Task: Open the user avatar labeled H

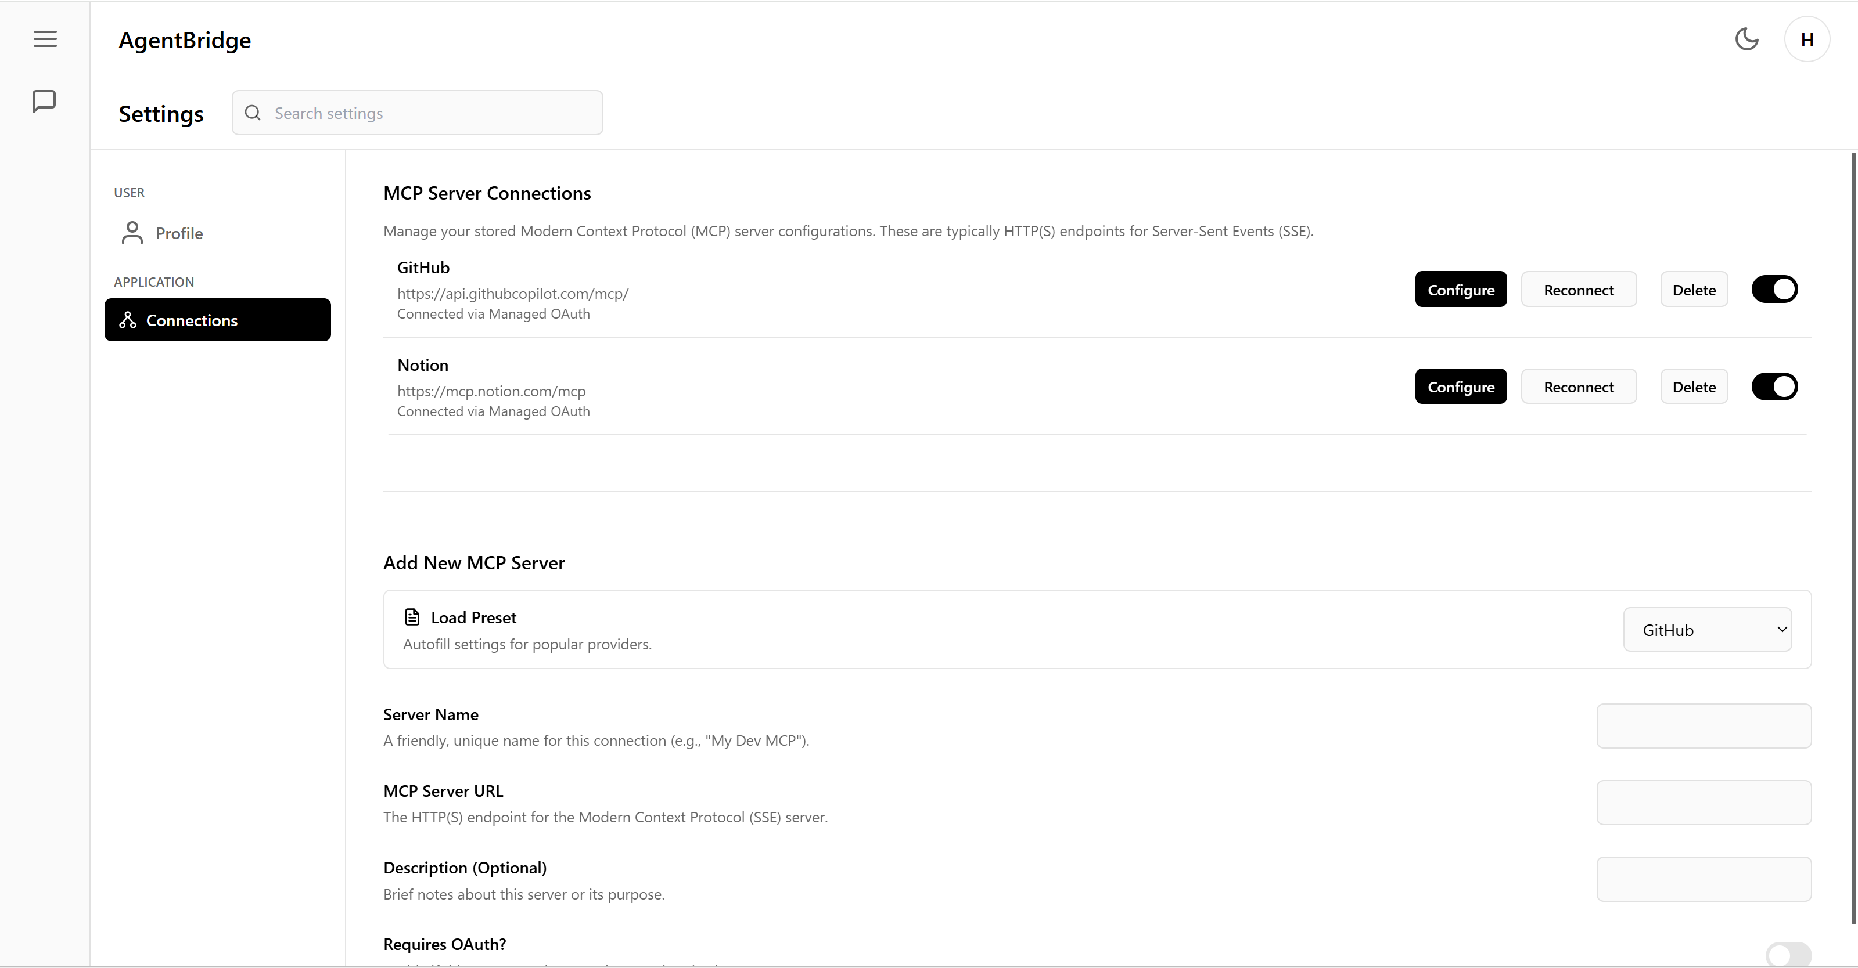Action: tap(1806, 39)
